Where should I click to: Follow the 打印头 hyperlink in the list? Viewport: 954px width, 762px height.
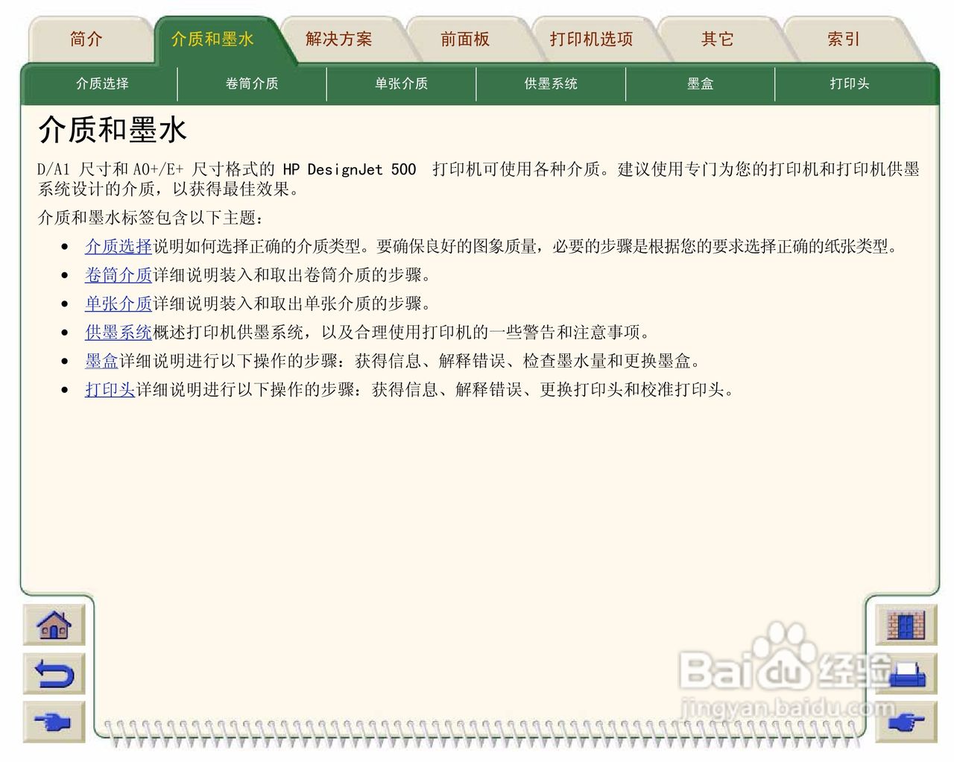pos(110,390)
